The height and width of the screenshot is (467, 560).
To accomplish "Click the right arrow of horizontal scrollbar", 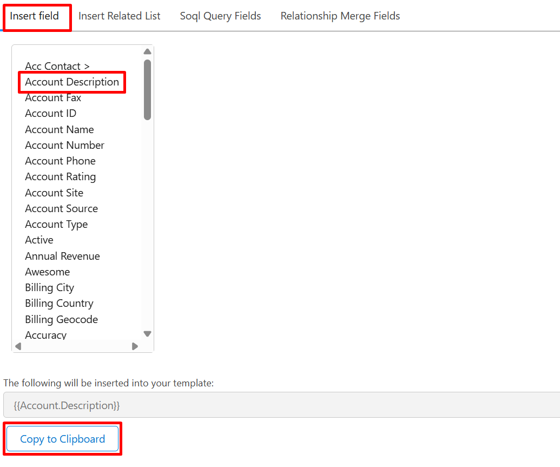I will click(x=135, y=346).
